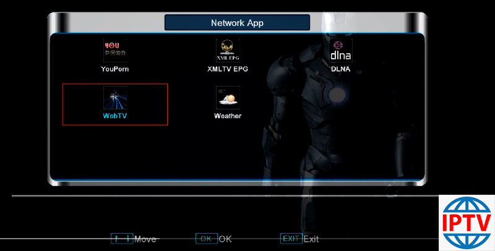The width and height of the screenshot is (495, 251).
Task: Click the DLNA text label
Action: [x=340, y=69]
